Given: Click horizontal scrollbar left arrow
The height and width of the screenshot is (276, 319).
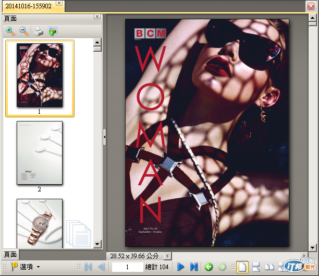Looking at the screenshot, I should click(x=167, y=256).
